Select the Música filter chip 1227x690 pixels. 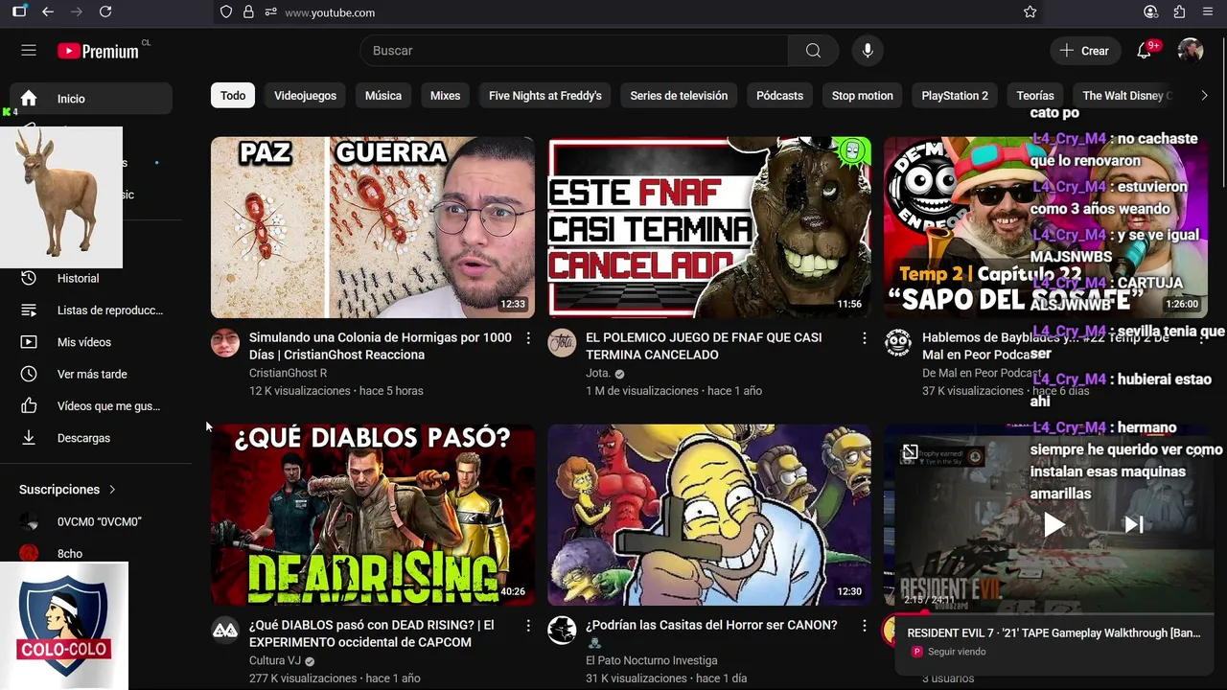[x=383, y=96]
